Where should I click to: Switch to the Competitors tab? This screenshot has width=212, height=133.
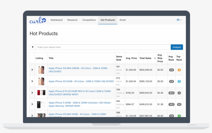pos(89,20)
